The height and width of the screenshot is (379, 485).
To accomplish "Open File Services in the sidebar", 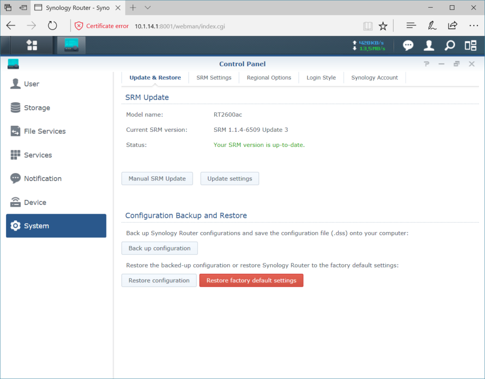I will point(56,131).
